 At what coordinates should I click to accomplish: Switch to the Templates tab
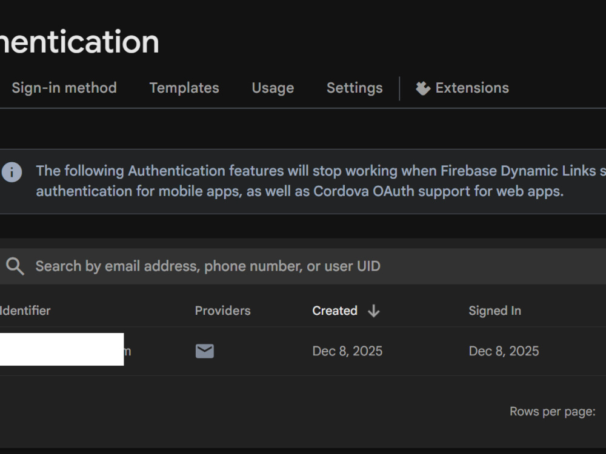pyautogui.click(x=184, y=88)
